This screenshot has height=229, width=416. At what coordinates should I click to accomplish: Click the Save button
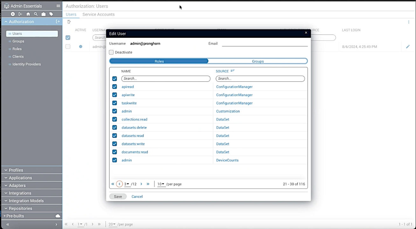[x=118, y=197]
